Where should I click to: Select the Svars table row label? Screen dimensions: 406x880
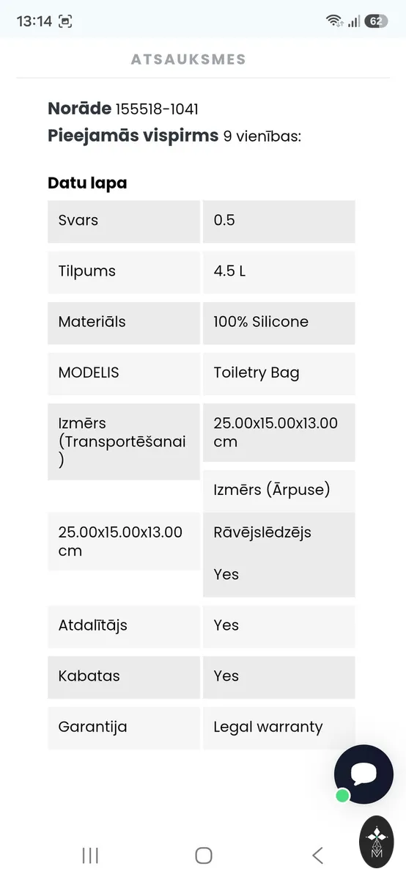[124, 221]
